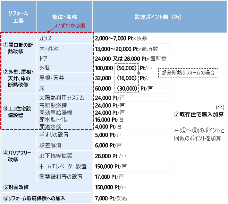Click the 部位・名称 column header

click(x=64, y=17)
